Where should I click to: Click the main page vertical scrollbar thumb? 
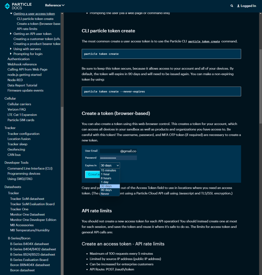click(x=260, y=86)
